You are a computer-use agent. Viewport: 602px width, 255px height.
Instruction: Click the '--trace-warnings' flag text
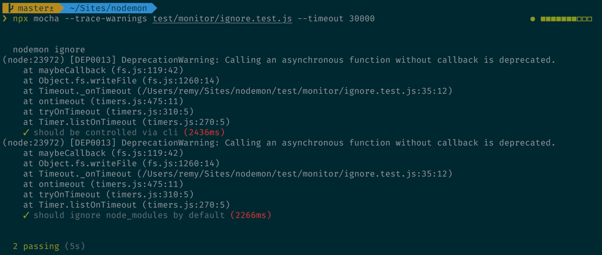90,19
